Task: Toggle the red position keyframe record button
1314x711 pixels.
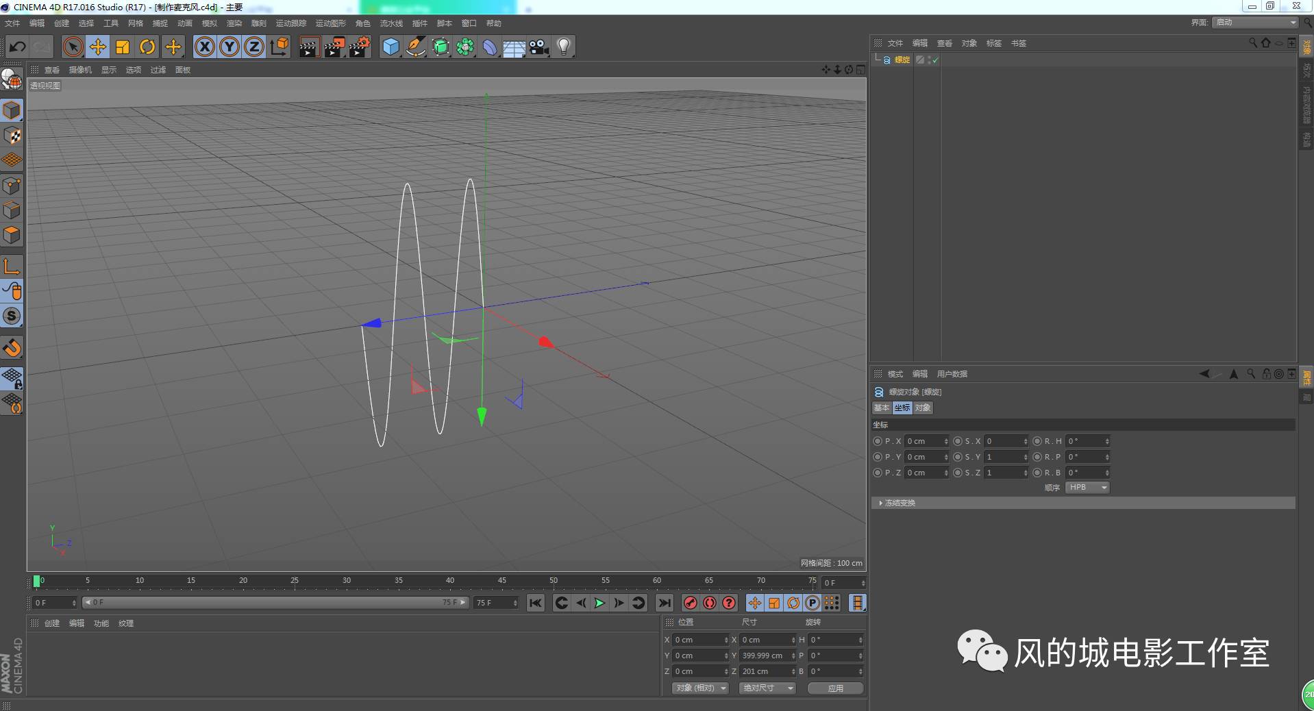Action: click(x=691, y=603)
